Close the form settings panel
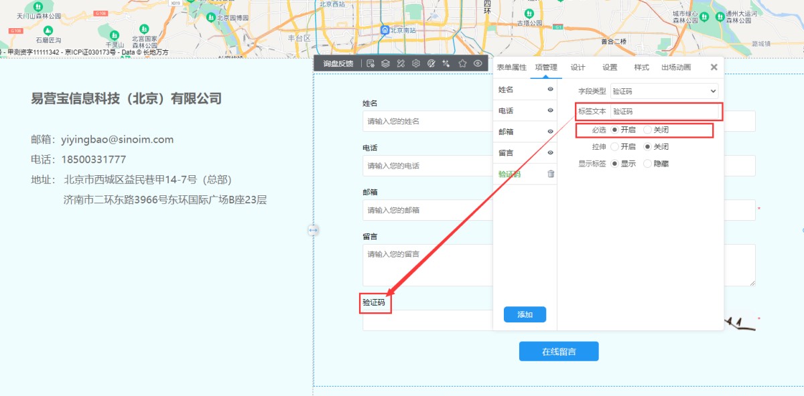804x396 pixels. tap(714, 67)
